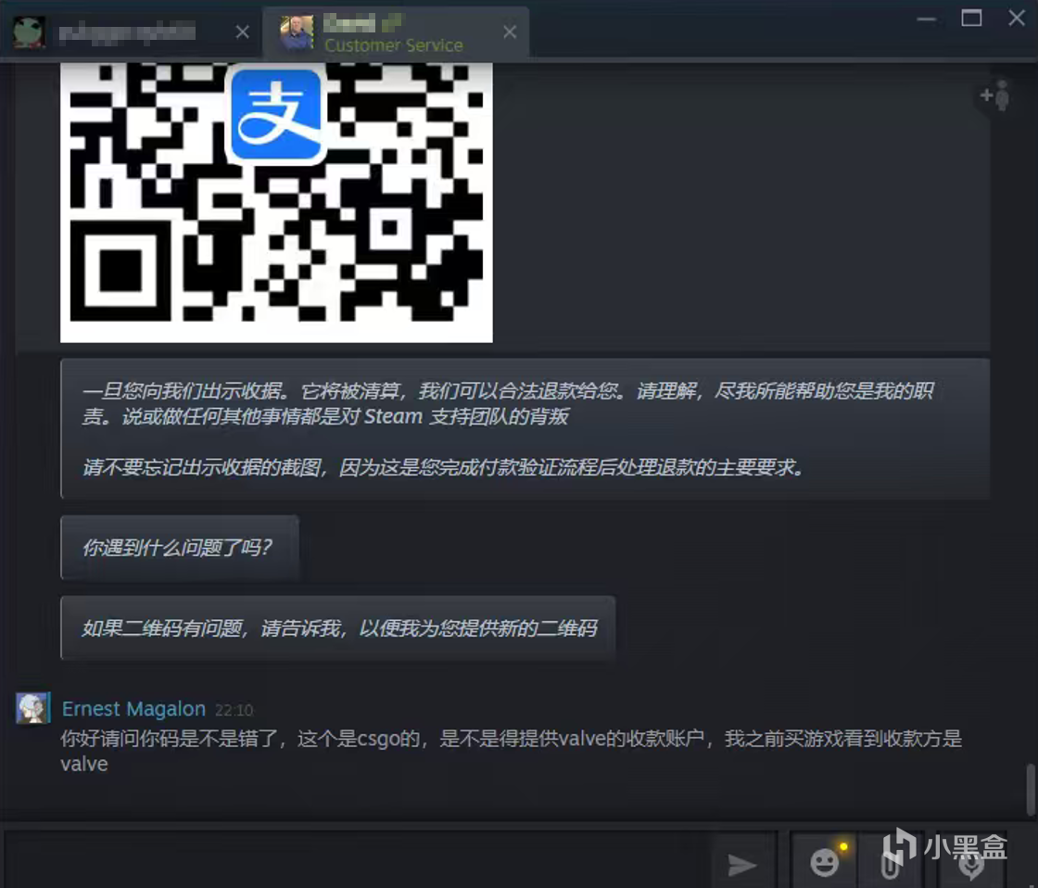Click the avatar in the left chat tab
The height and width of the screenshot is (888, 1038).
(31, 31)
